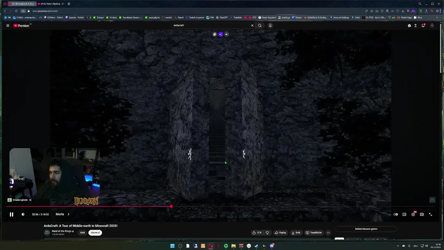Switch to theater mode view
The height and width of the screenshot is (250, 444).
point(422,215)
